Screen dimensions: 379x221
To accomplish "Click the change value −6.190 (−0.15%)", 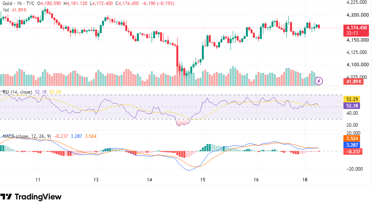I will pos(158,3).
